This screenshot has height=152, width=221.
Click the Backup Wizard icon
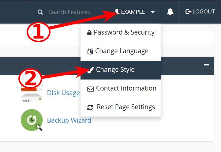[x=32, y=120]
